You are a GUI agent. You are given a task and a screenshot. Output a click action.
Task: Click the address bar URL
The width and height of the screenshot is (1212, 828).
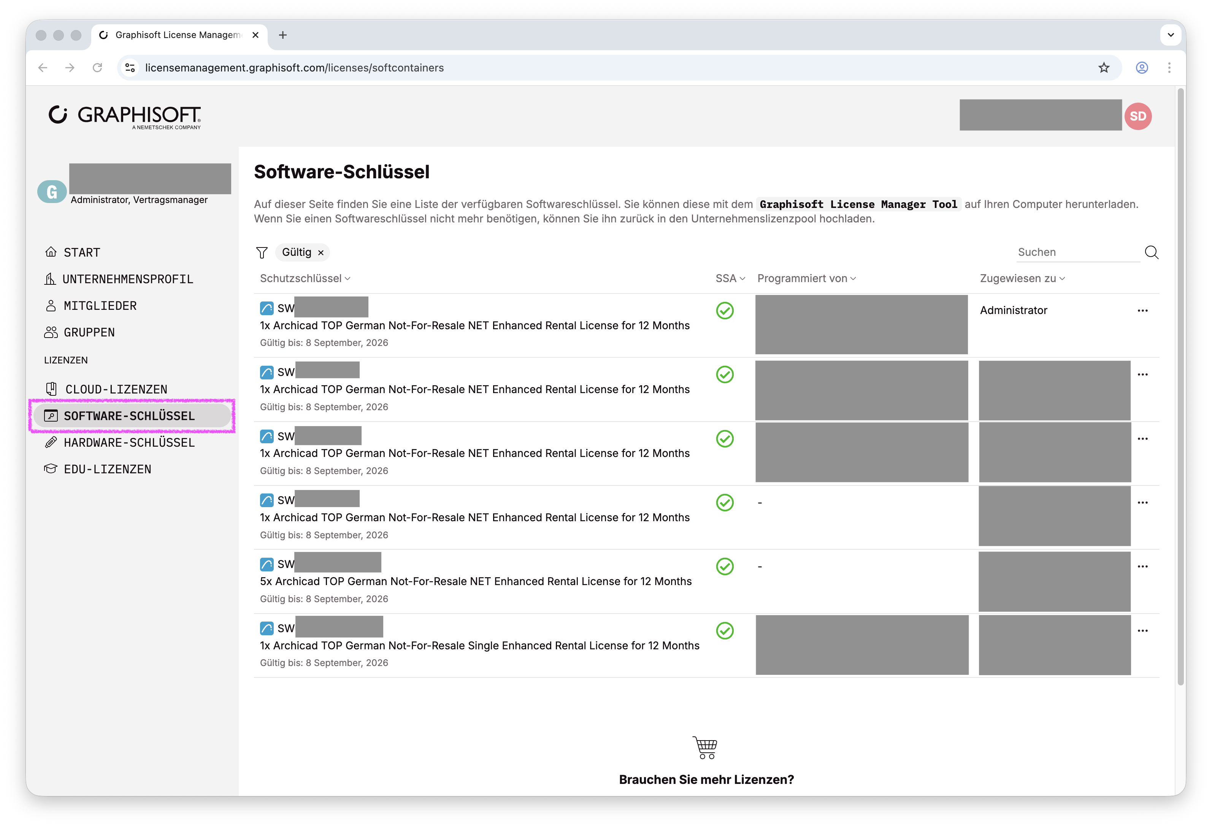pos(294,68)
